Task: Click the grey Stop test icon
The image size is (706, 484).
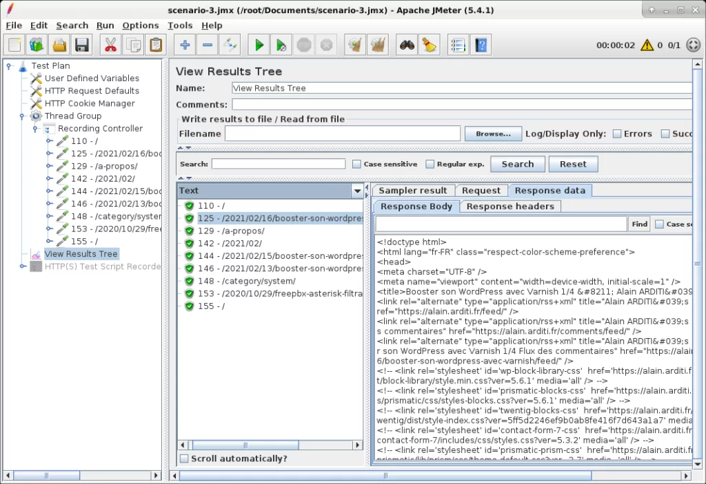Action: (304, 45)
